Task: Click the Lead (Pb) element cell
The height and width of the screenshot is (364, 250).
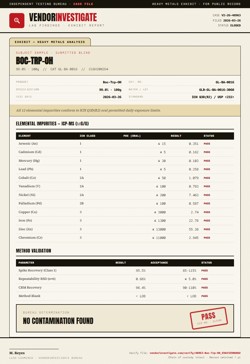Action: coord(26,169)
